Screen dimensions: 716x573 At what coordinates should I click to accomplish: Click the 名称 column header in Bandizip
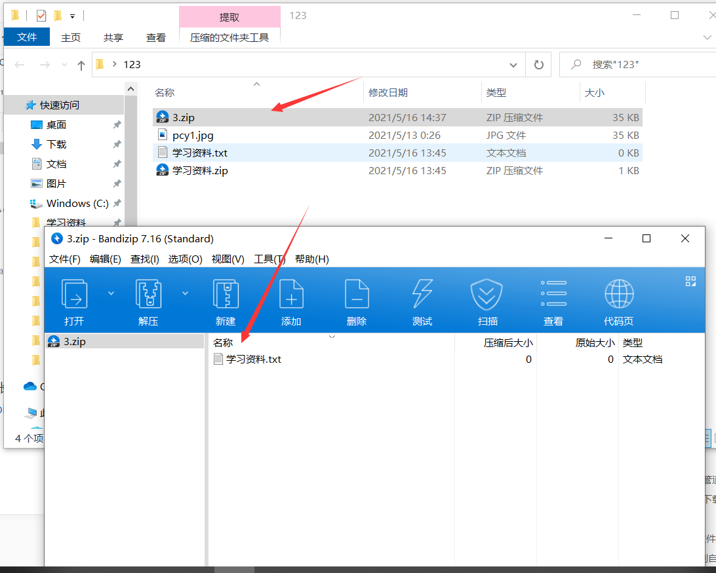pyautogui.click(x=223, y=342)
